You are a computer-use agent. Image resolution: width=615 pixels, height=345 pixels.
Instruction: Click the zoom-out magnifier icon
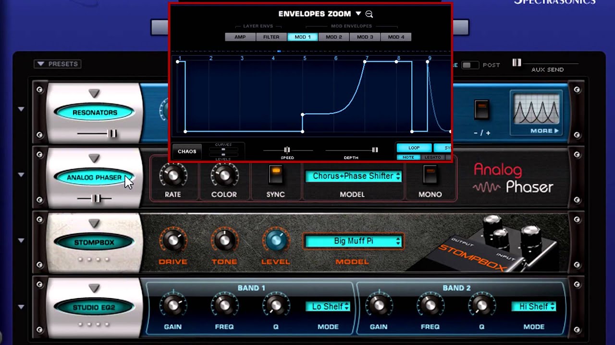(x=369, y=14)
